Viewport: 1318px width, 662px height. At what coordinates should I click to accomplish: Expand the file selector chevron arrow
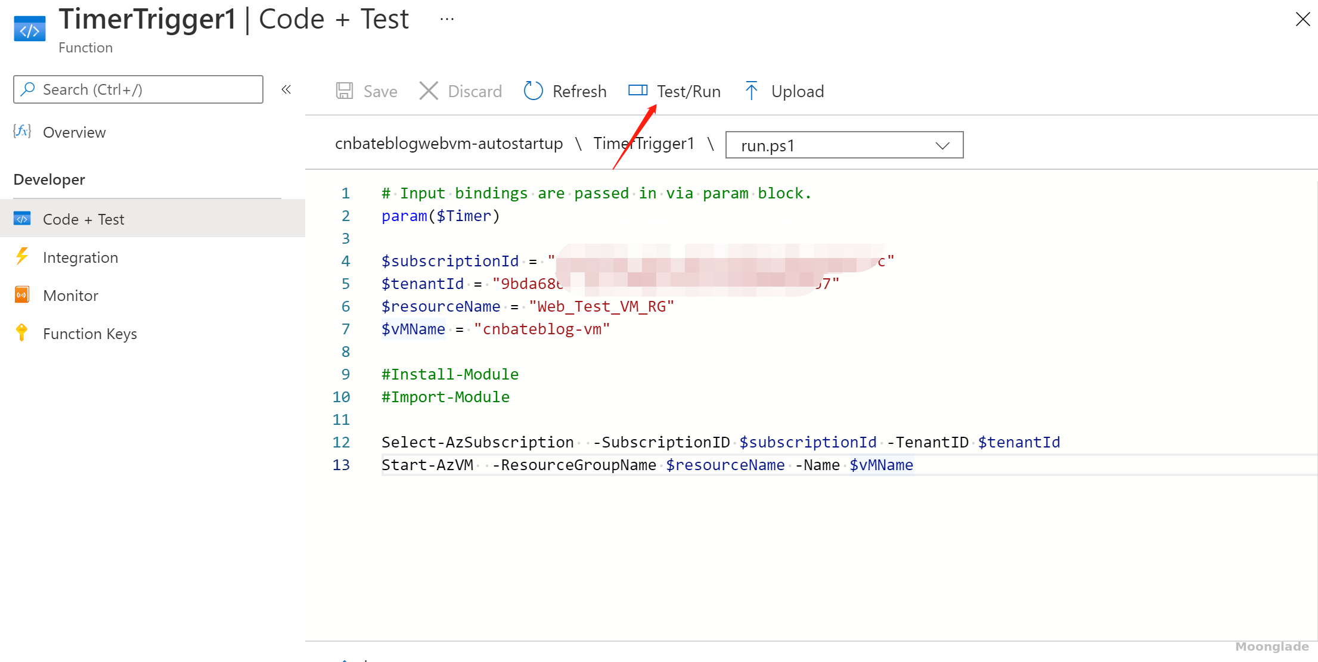942,146
